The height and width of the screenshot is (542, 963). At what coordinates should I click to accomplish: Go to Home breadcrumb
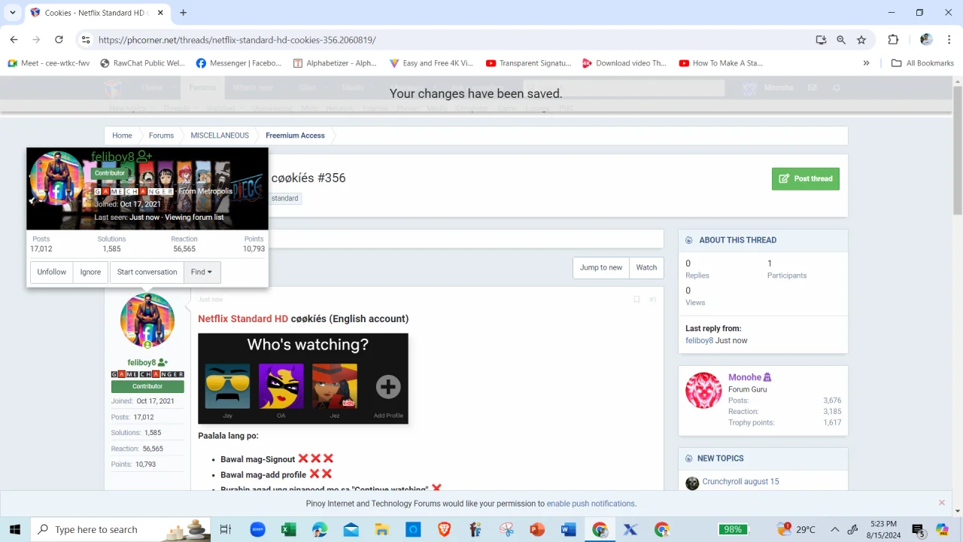point(122,135)
